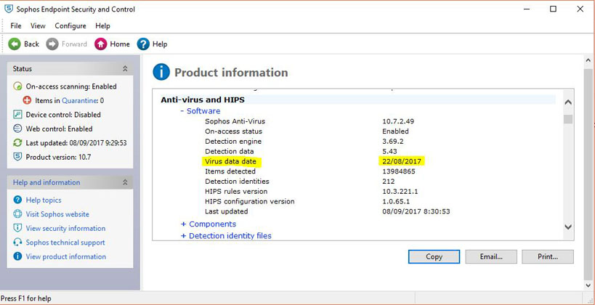Image resolution: width=595 pixels, height=305 pixels.
Task: Click Product version: 10.7 text
Action: pos(58,157)
